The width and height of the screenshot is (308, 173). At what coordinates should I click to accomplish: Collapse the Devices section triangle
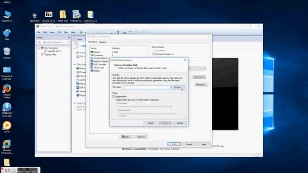75,64
